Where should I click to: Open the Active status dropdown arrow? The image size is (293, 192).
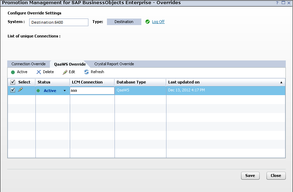click(64, 91)
